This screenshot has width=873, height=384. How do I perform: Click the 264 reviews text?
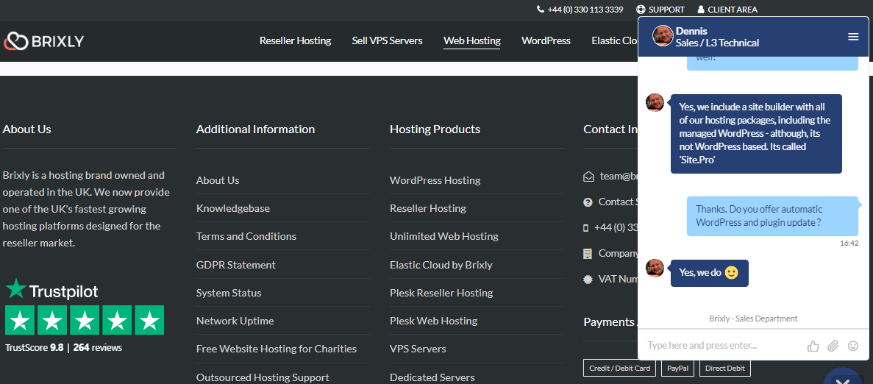97,348
